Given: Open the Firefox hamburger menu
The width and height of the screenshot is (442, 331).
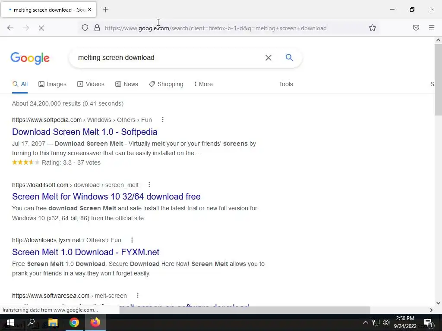Looking at the screenshot, I should coord(432,28).
